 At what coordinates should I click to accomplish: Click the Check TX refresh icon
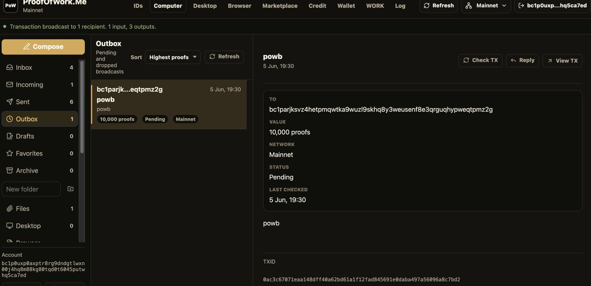466,60
